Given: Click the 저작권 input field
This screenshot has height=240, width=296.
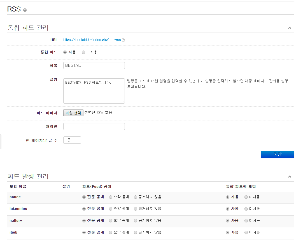Looking at the screenshot, I should coord(94,127).
